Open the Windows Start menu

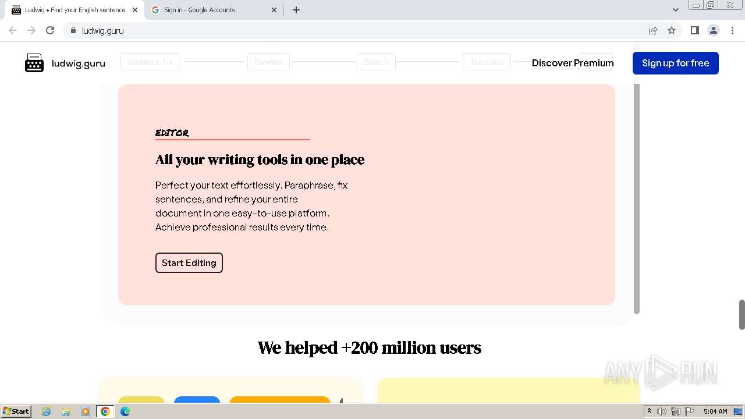tap(16, 411)
